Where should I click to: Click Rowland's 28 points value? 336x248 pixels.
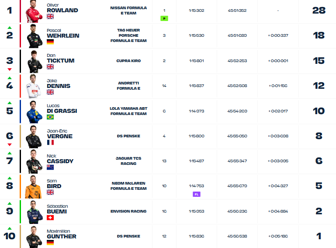[x=319, y=10]
